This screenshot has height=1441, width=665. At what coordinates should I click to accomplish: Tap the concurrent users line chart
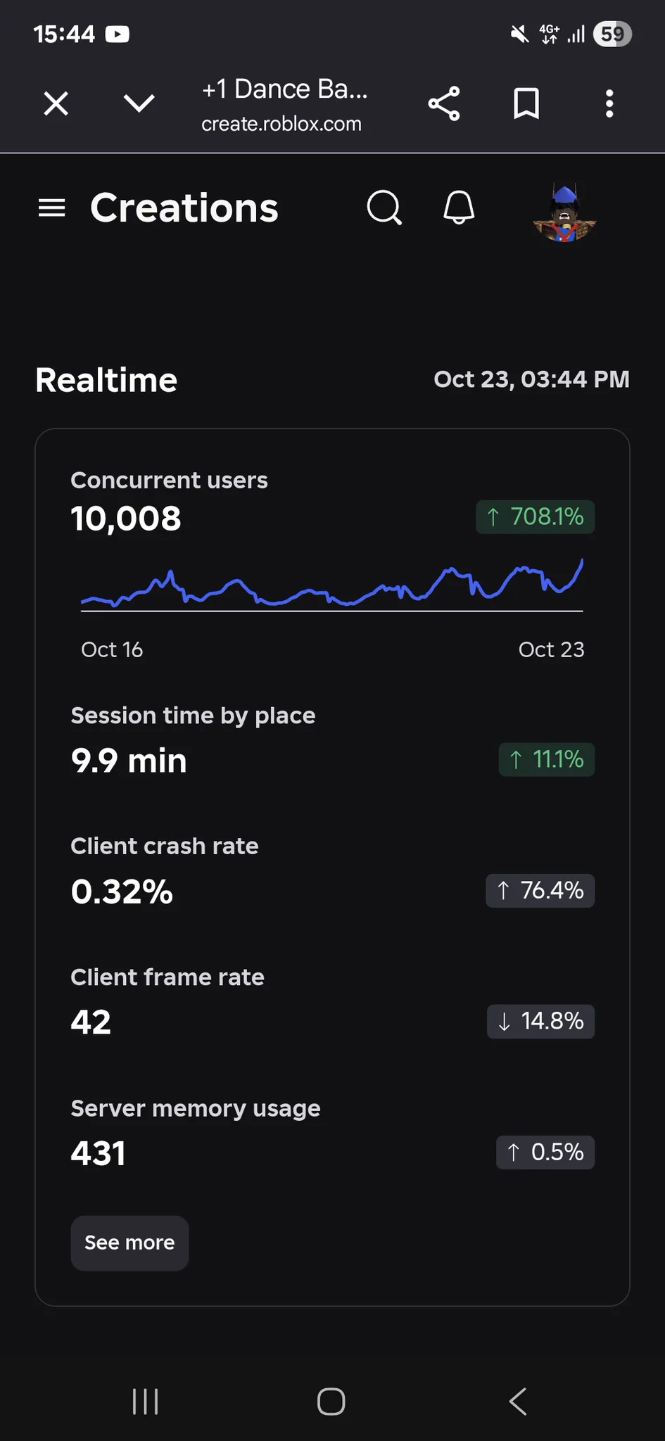(332, 584)
